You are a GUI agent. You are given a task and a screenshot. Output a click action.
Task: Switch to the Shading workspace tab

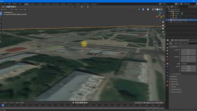[63, 4]
